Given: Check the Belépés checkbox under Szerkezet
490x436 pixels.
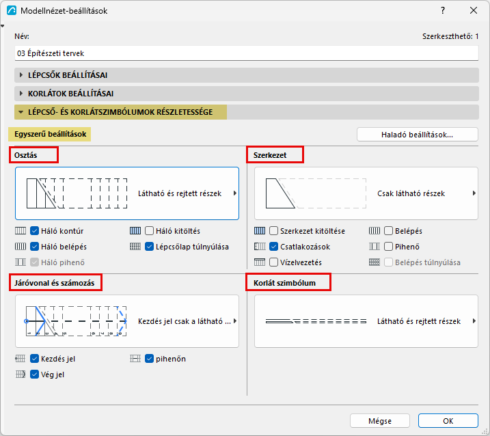Looking at the screenshot, I should tap(388, 231).
